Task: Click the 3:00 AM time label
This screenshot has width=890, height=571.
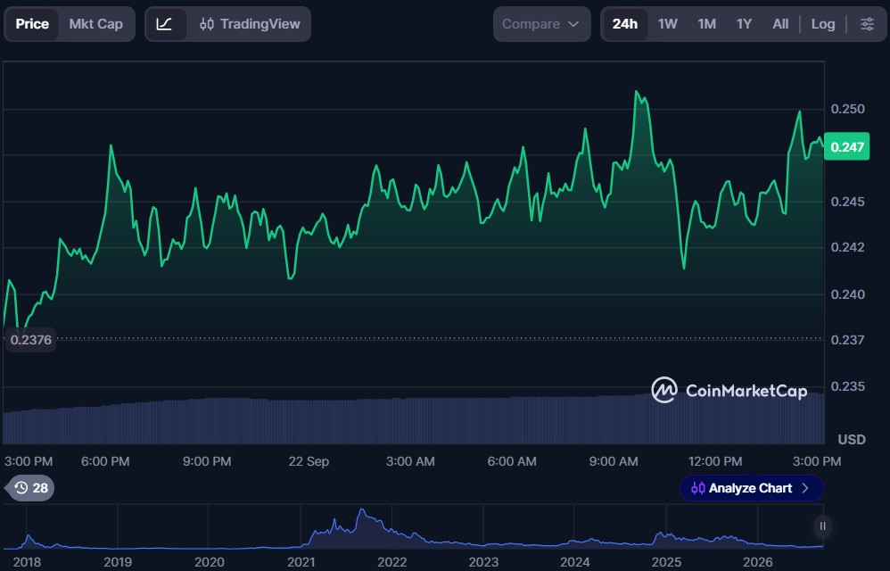Action: click(x=410, y=461)
